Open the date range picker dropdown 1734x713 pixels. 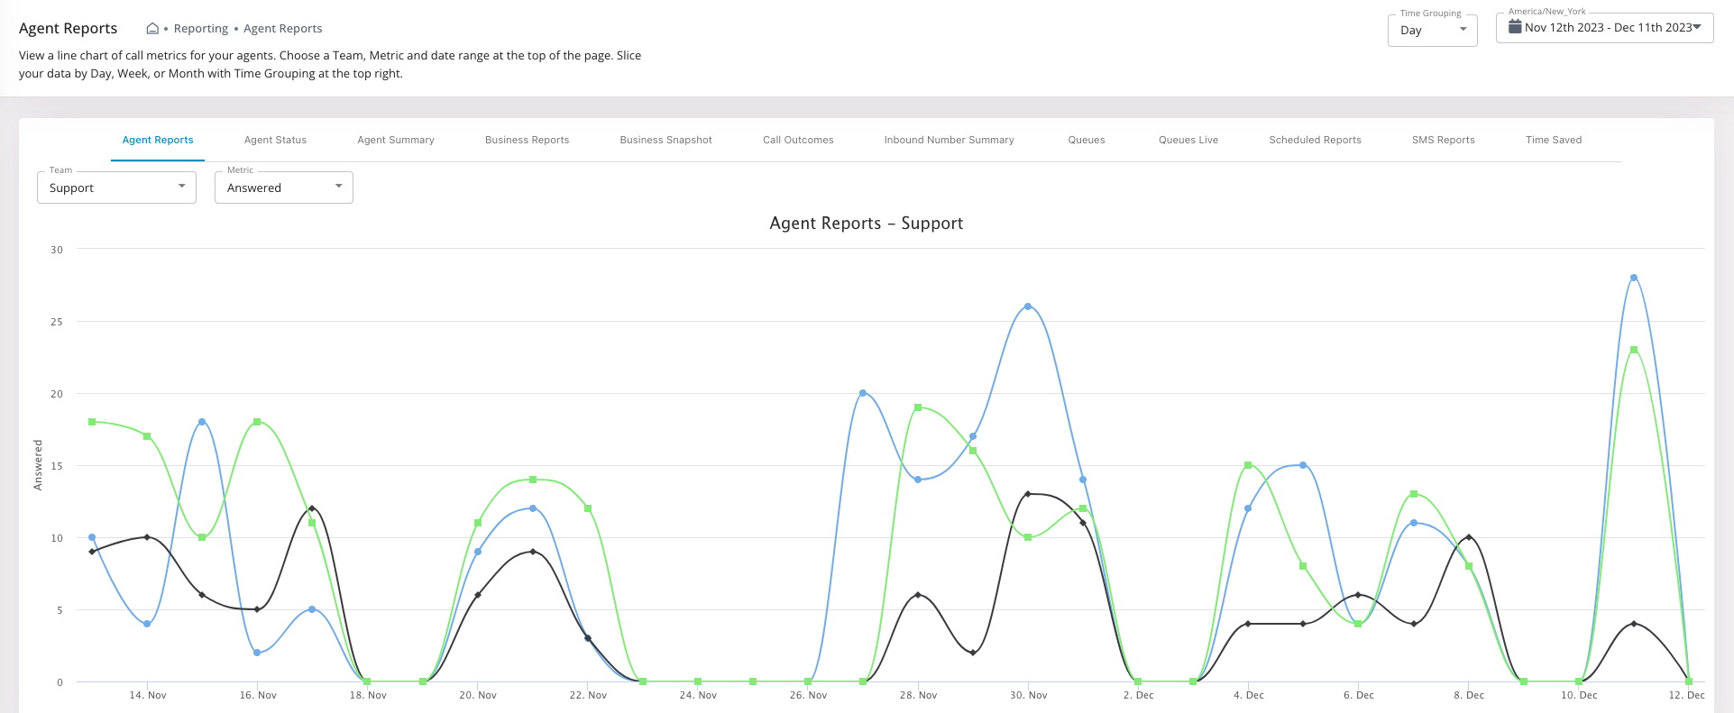click(1604, 27)
